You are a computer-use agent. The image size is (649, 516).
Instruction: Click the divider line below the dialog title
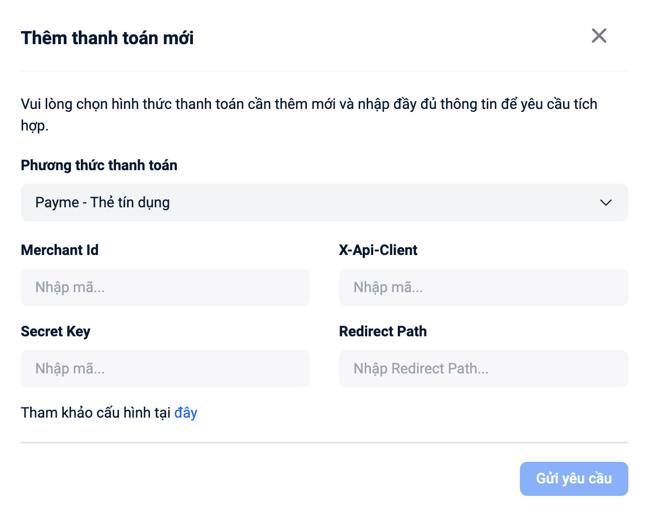point(324,71)
